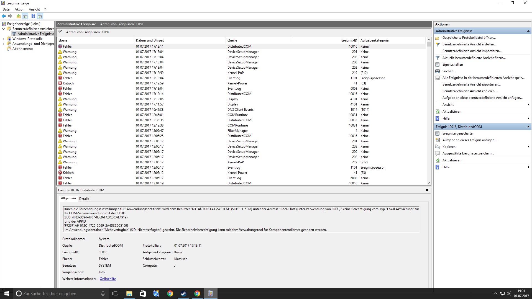This screenshot has width=532, height=299.
Task: Click the filter funnel icon above event list
Action: point(60,32)
